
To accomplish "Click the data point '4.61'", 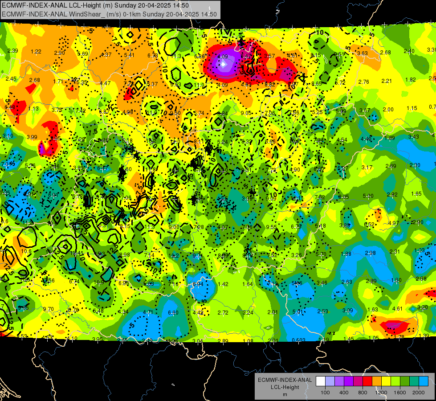I will pyautogui.click(x=397, y=309).
